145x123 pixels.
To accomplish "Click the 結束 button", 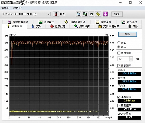I will [117, 14].
